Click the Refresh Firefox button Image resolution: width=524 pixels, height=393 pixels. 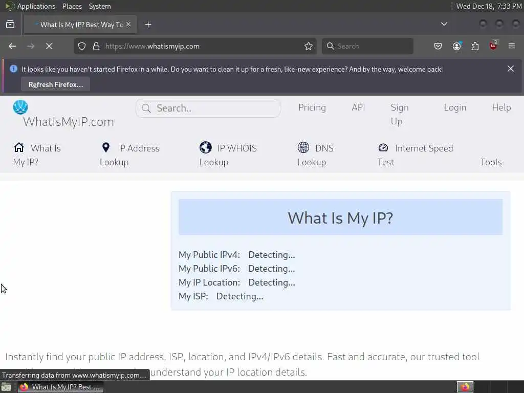(55, 84)
